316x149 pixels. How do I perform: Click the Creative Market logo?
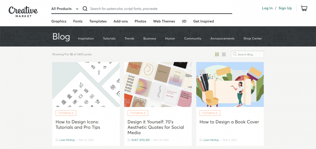click(23, 12)
